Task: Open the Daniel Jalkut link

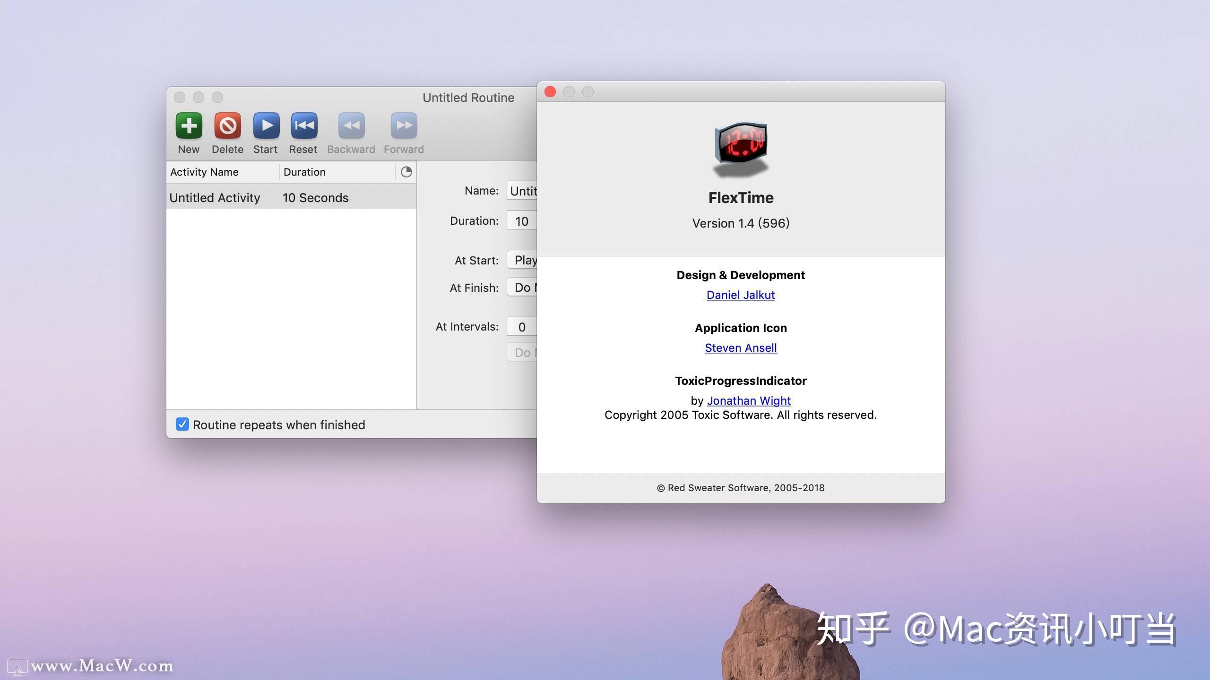Action: point(740,295)
